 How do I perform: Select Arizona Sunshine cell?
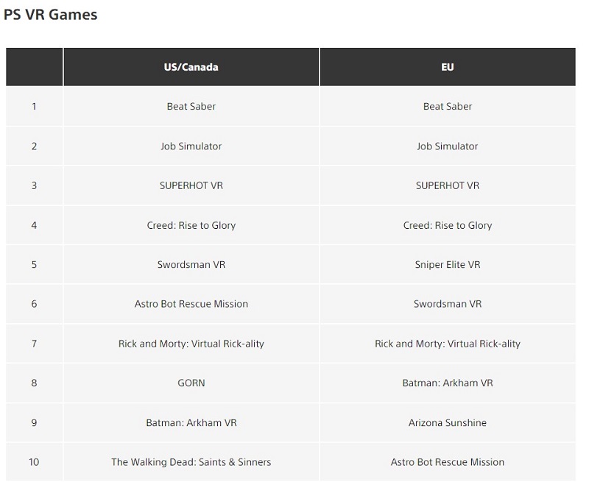point(448,423)
